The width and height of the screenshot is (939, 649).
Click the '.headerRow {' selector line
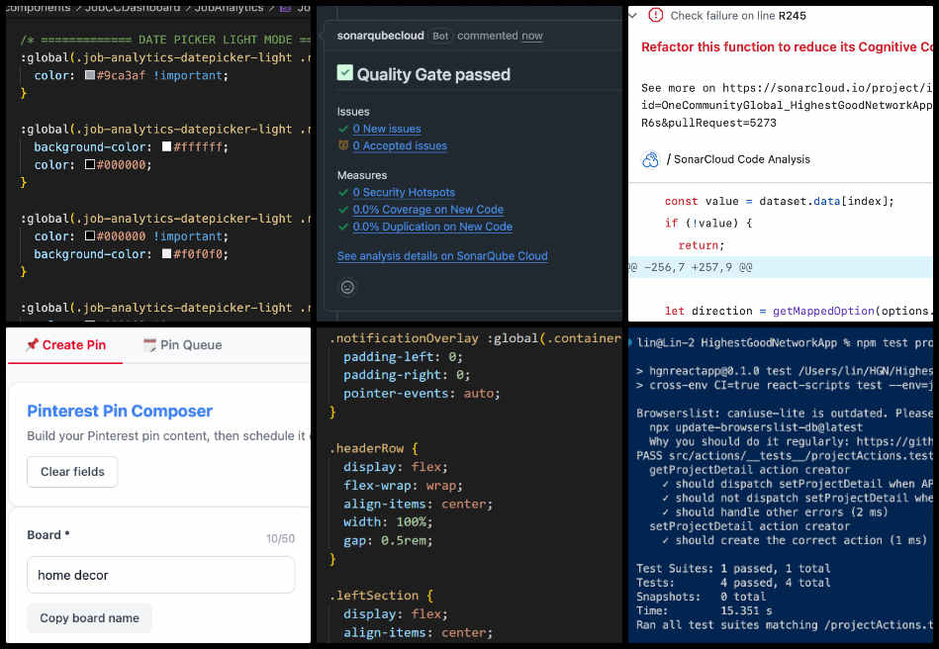click(374, 448)
